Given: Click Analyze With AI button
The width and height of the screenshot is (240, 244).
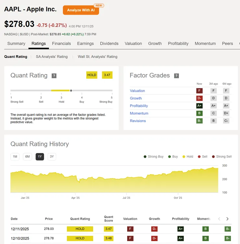Looking at the screenshot, I should 81,10.
